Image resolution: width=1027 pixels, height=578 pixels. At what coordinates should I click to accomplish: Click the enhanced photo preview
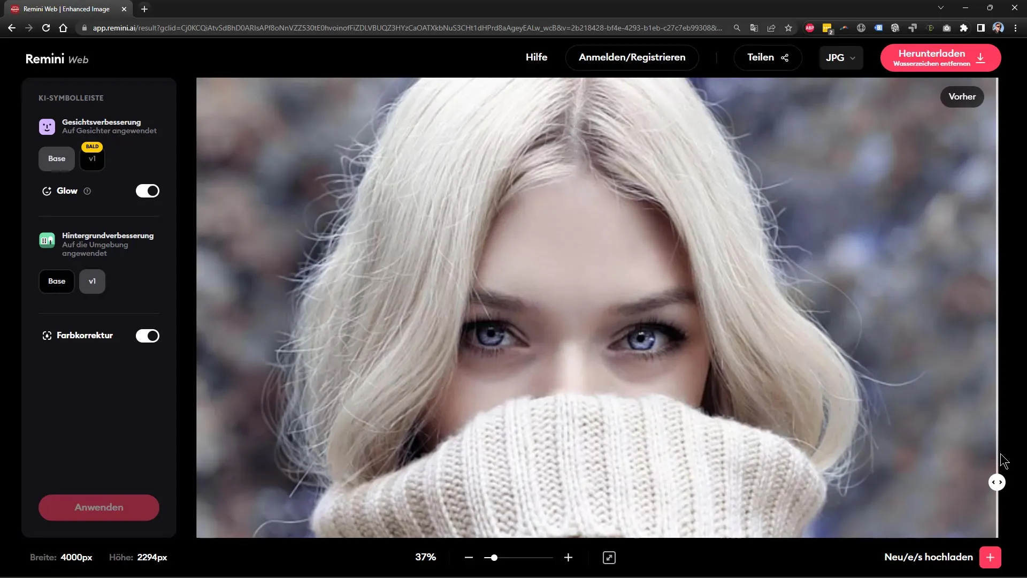pyautogui.click(x=597, y=308)
